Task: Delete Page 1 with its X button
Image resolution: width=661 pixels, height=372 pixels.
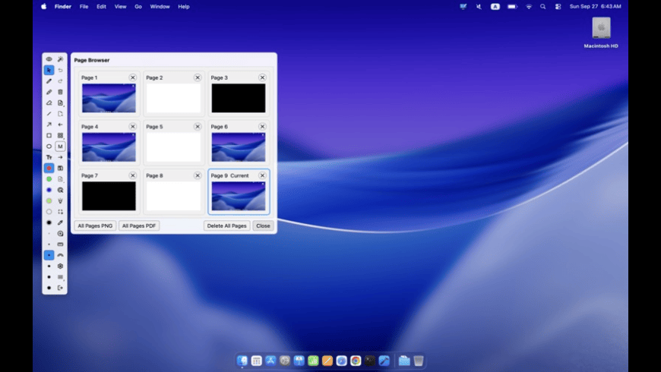Action: point(133,77)
